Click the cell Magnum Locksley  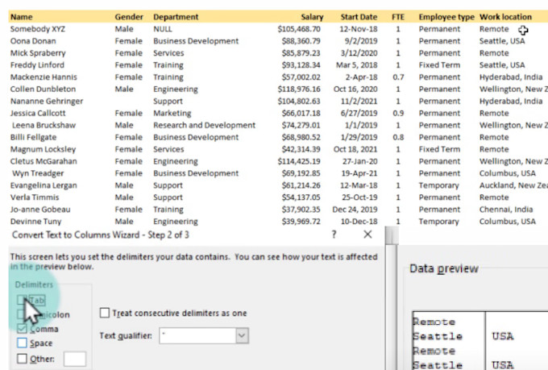pos(43,149)
